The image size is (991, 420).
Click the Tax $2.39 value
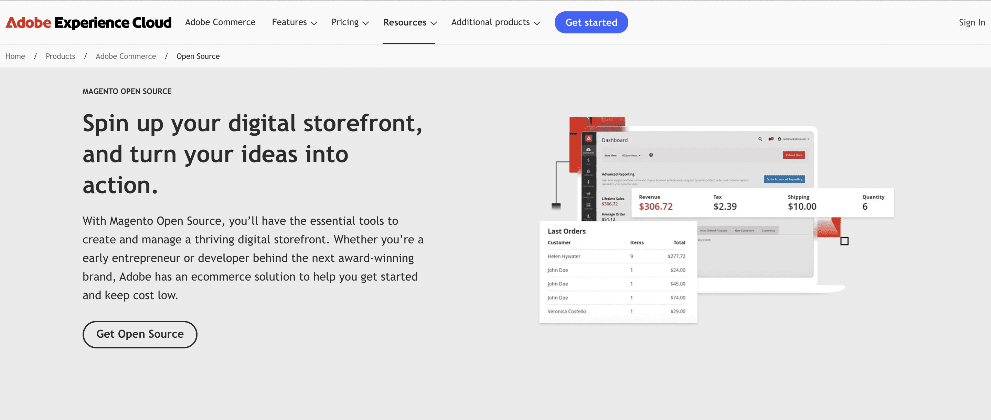point(725,206)
